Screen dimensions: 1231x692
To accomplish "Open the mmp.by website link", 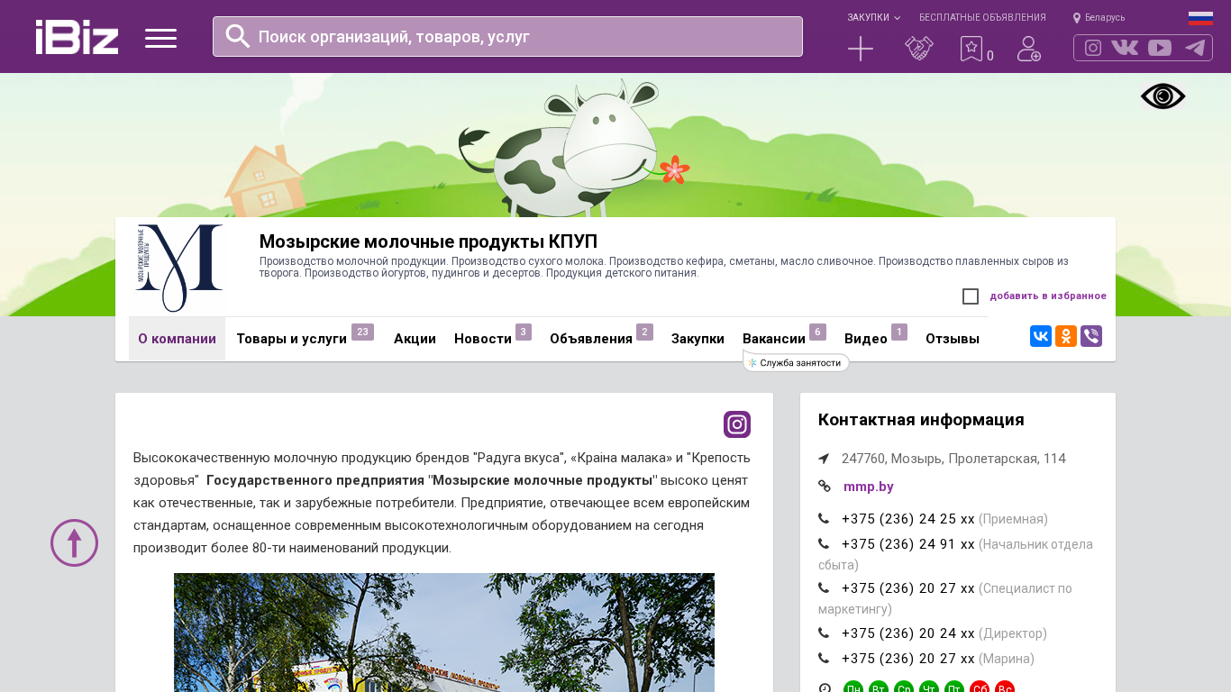I will (869, 487).
